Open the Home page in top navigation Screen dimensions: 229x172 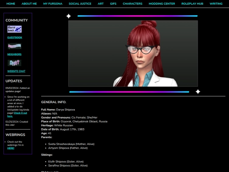(x=11, y=4)
